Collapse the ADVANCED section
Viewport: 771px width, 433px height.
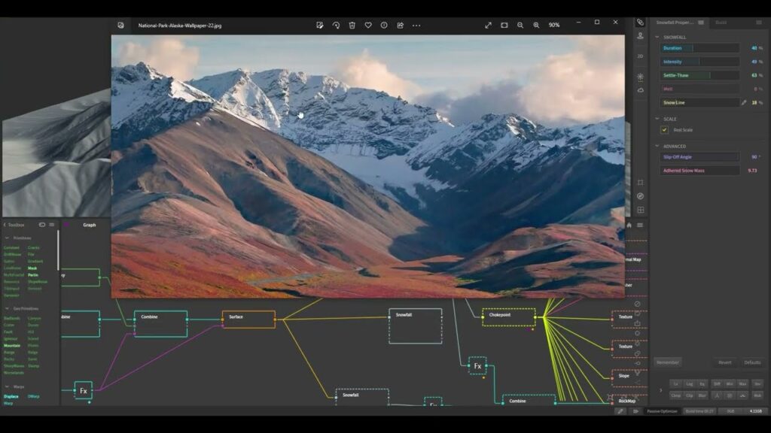[657, 146]
